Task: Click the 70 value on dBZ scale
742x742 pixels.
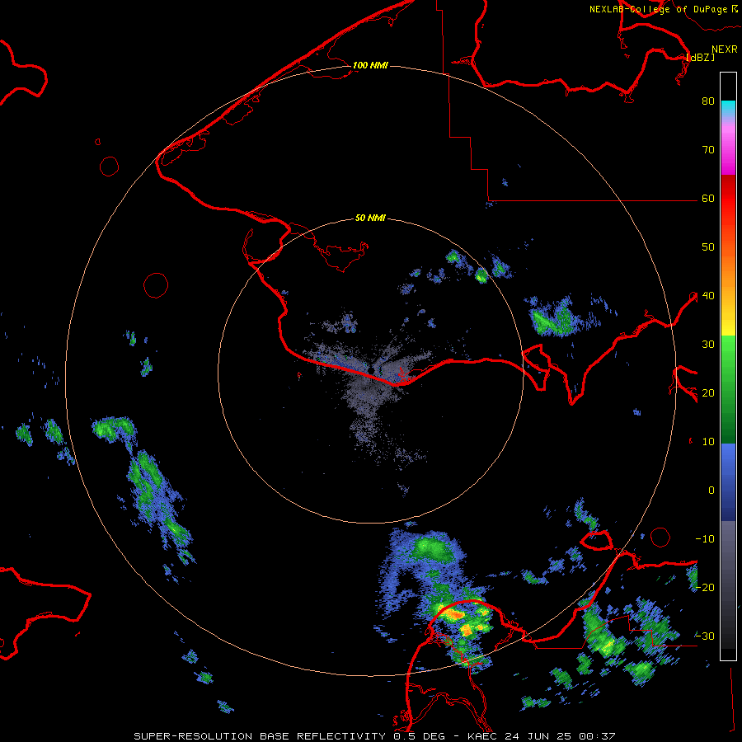Action: (708, 150)
